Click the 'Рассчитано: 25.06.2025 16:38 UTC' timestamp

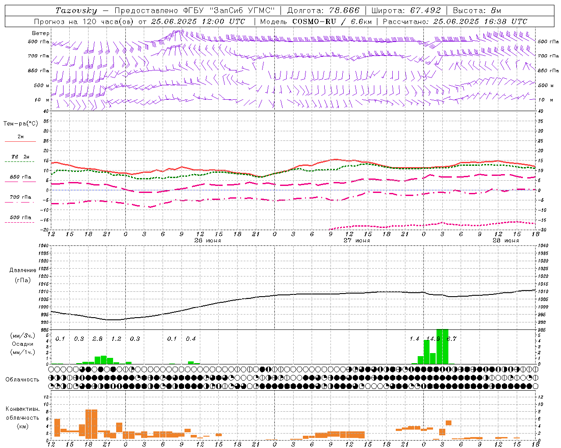click(x=455, y=21)
